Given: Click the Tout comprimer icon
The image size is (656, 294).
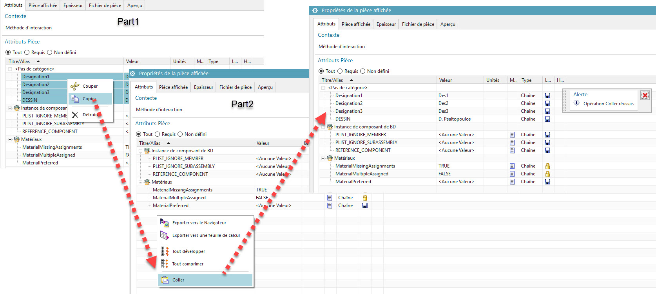Looking at the screenshot, I should (x=165, y=264).
